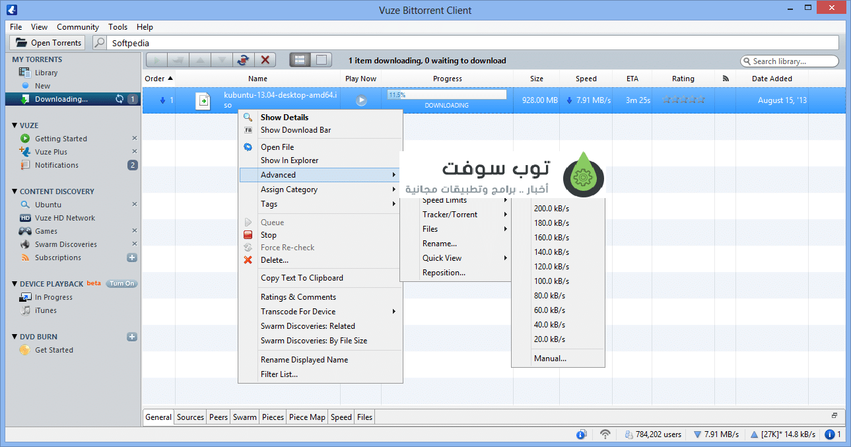Viewport: 851px width, 447px height.
Task: Click the move-up arrow toolbar icon
Action: (200, 60)
